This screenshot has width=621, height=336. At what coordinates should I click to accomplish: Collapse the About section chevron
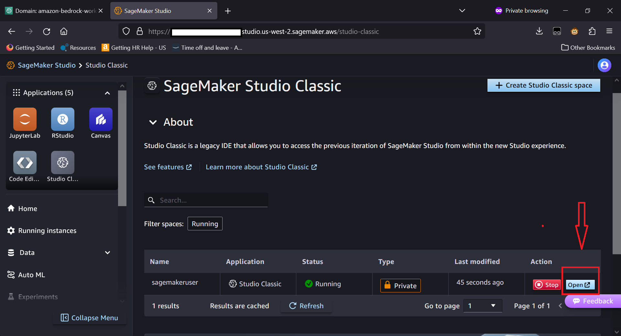coord(153,122)
